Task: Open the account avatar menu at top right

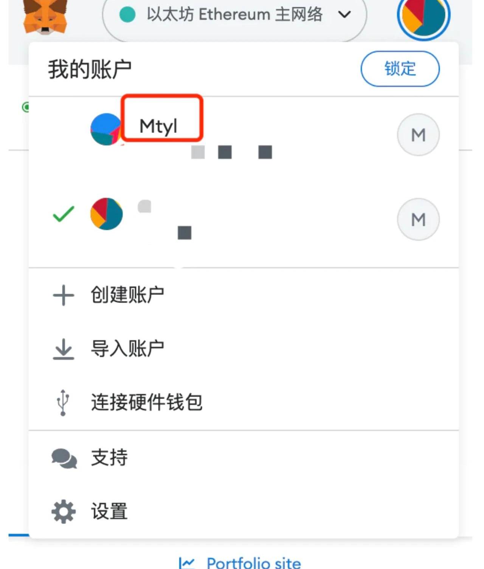Action: tap(423, 15)
